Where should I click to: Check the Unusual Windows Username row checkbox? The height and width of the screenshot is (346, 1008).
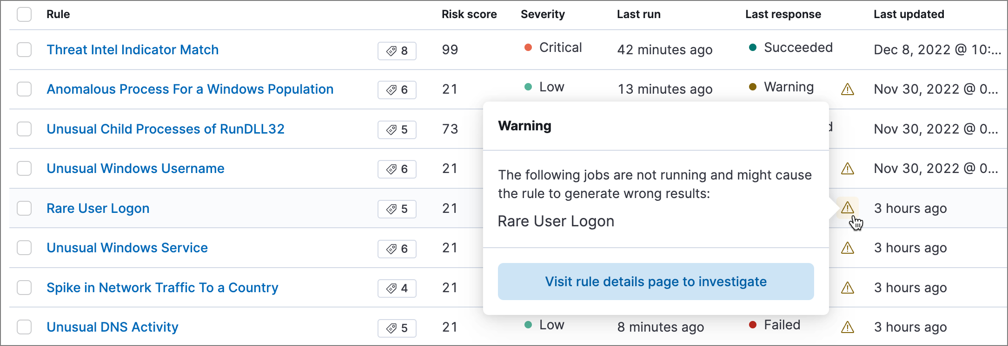tap(24, 168)
